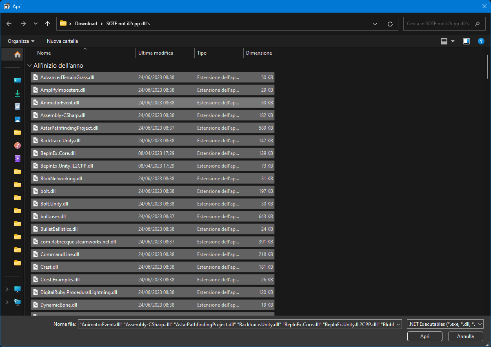Expand the This PC entry at sidebar bottom
Image resolution: width=491 pixels, height=347 pixels.
tap(7, 289)
